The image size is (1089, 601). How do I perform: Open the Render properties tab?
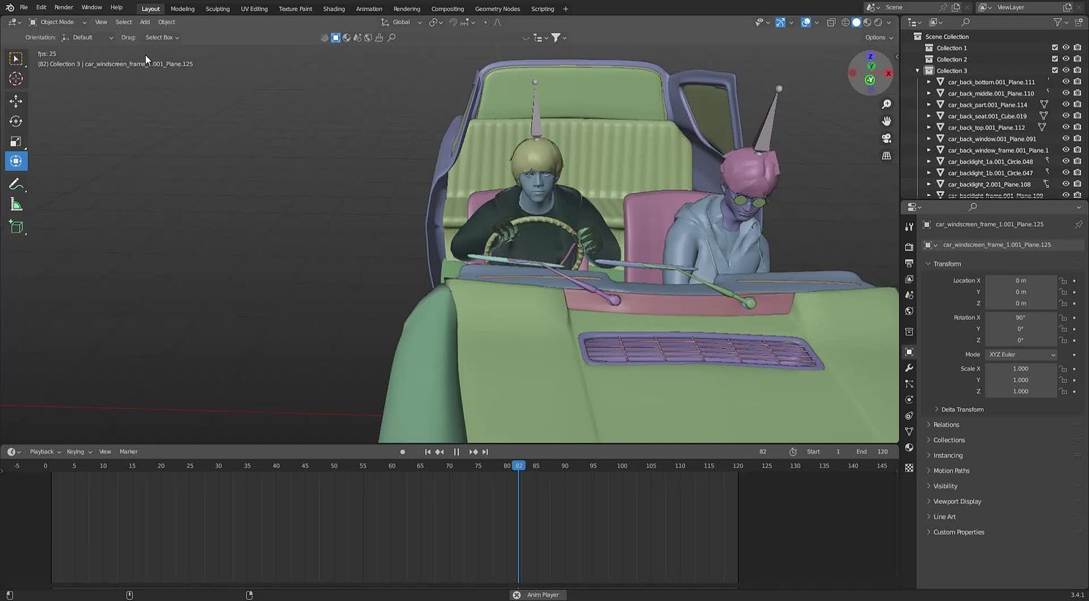point(909,247)
